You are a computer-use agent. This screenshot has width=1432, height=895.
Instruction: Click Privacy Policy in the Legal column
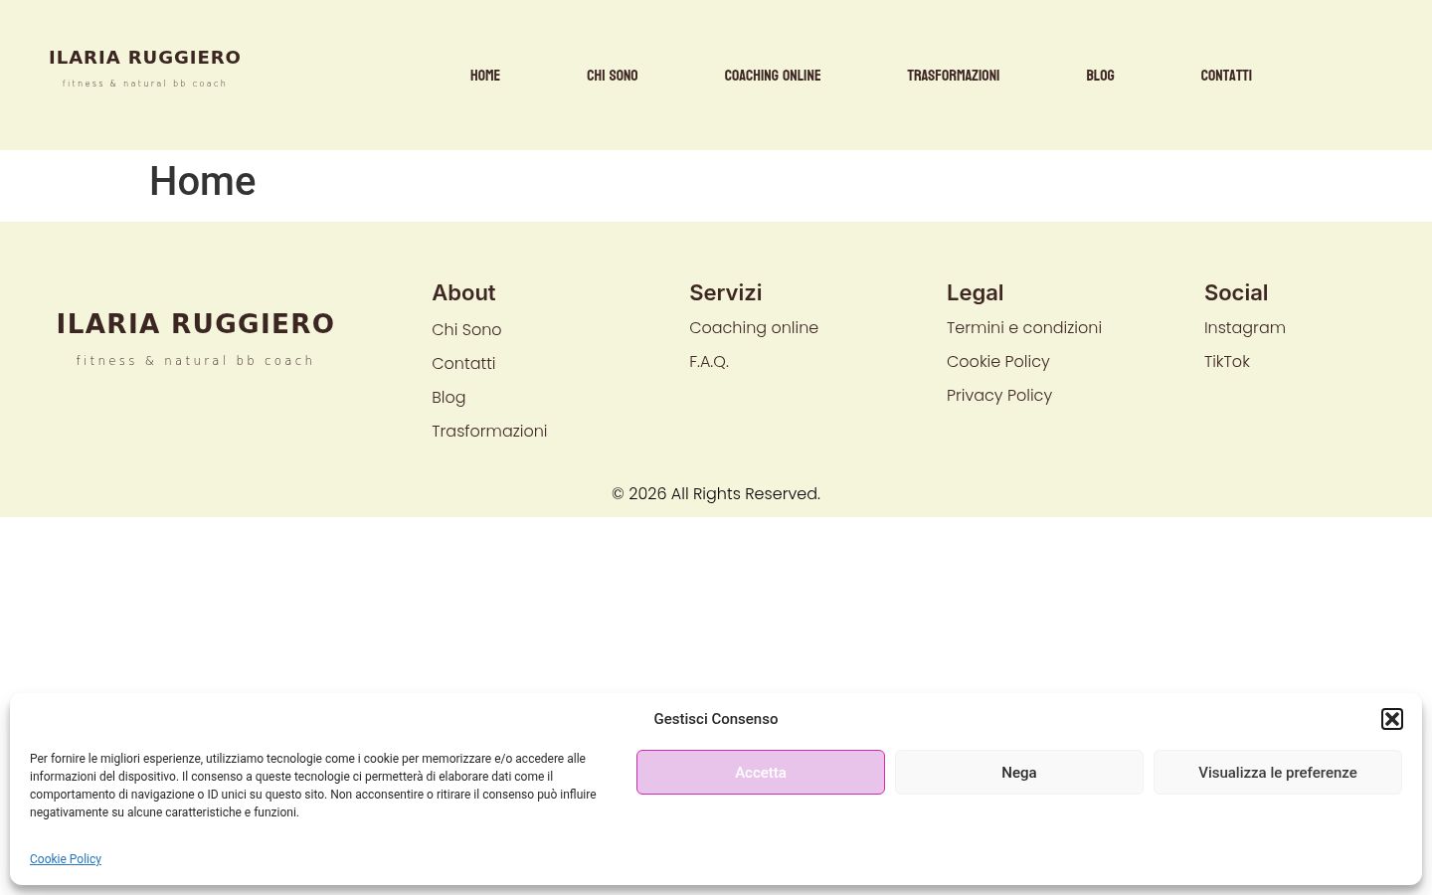click(x=999, y=396)
